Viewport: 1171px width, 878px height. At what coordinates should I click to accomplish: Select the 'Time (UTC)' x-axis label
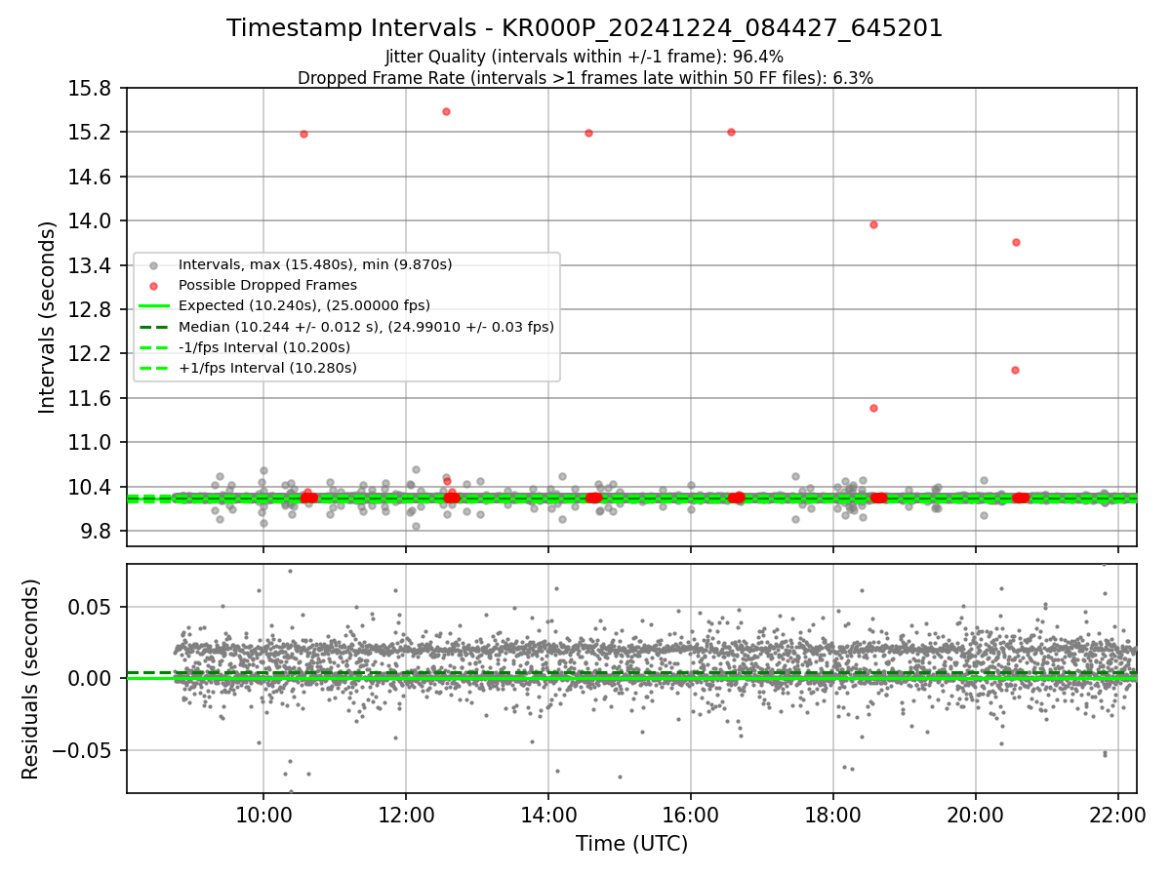pyautogui.click(x=631, y=844)
